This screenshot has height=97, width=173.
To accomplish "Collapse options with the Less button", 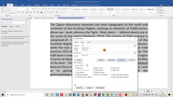I will [x=78, y=60].
